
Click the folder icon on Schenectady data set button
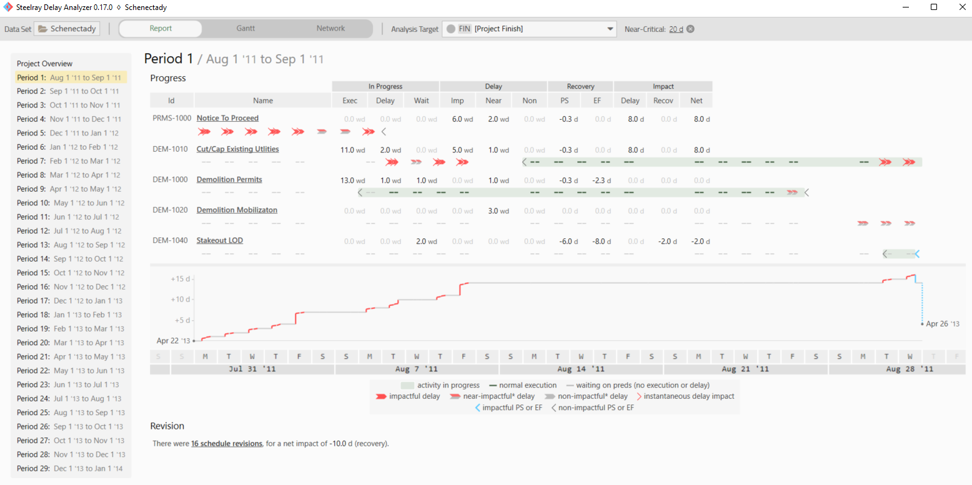coord(43,29)
